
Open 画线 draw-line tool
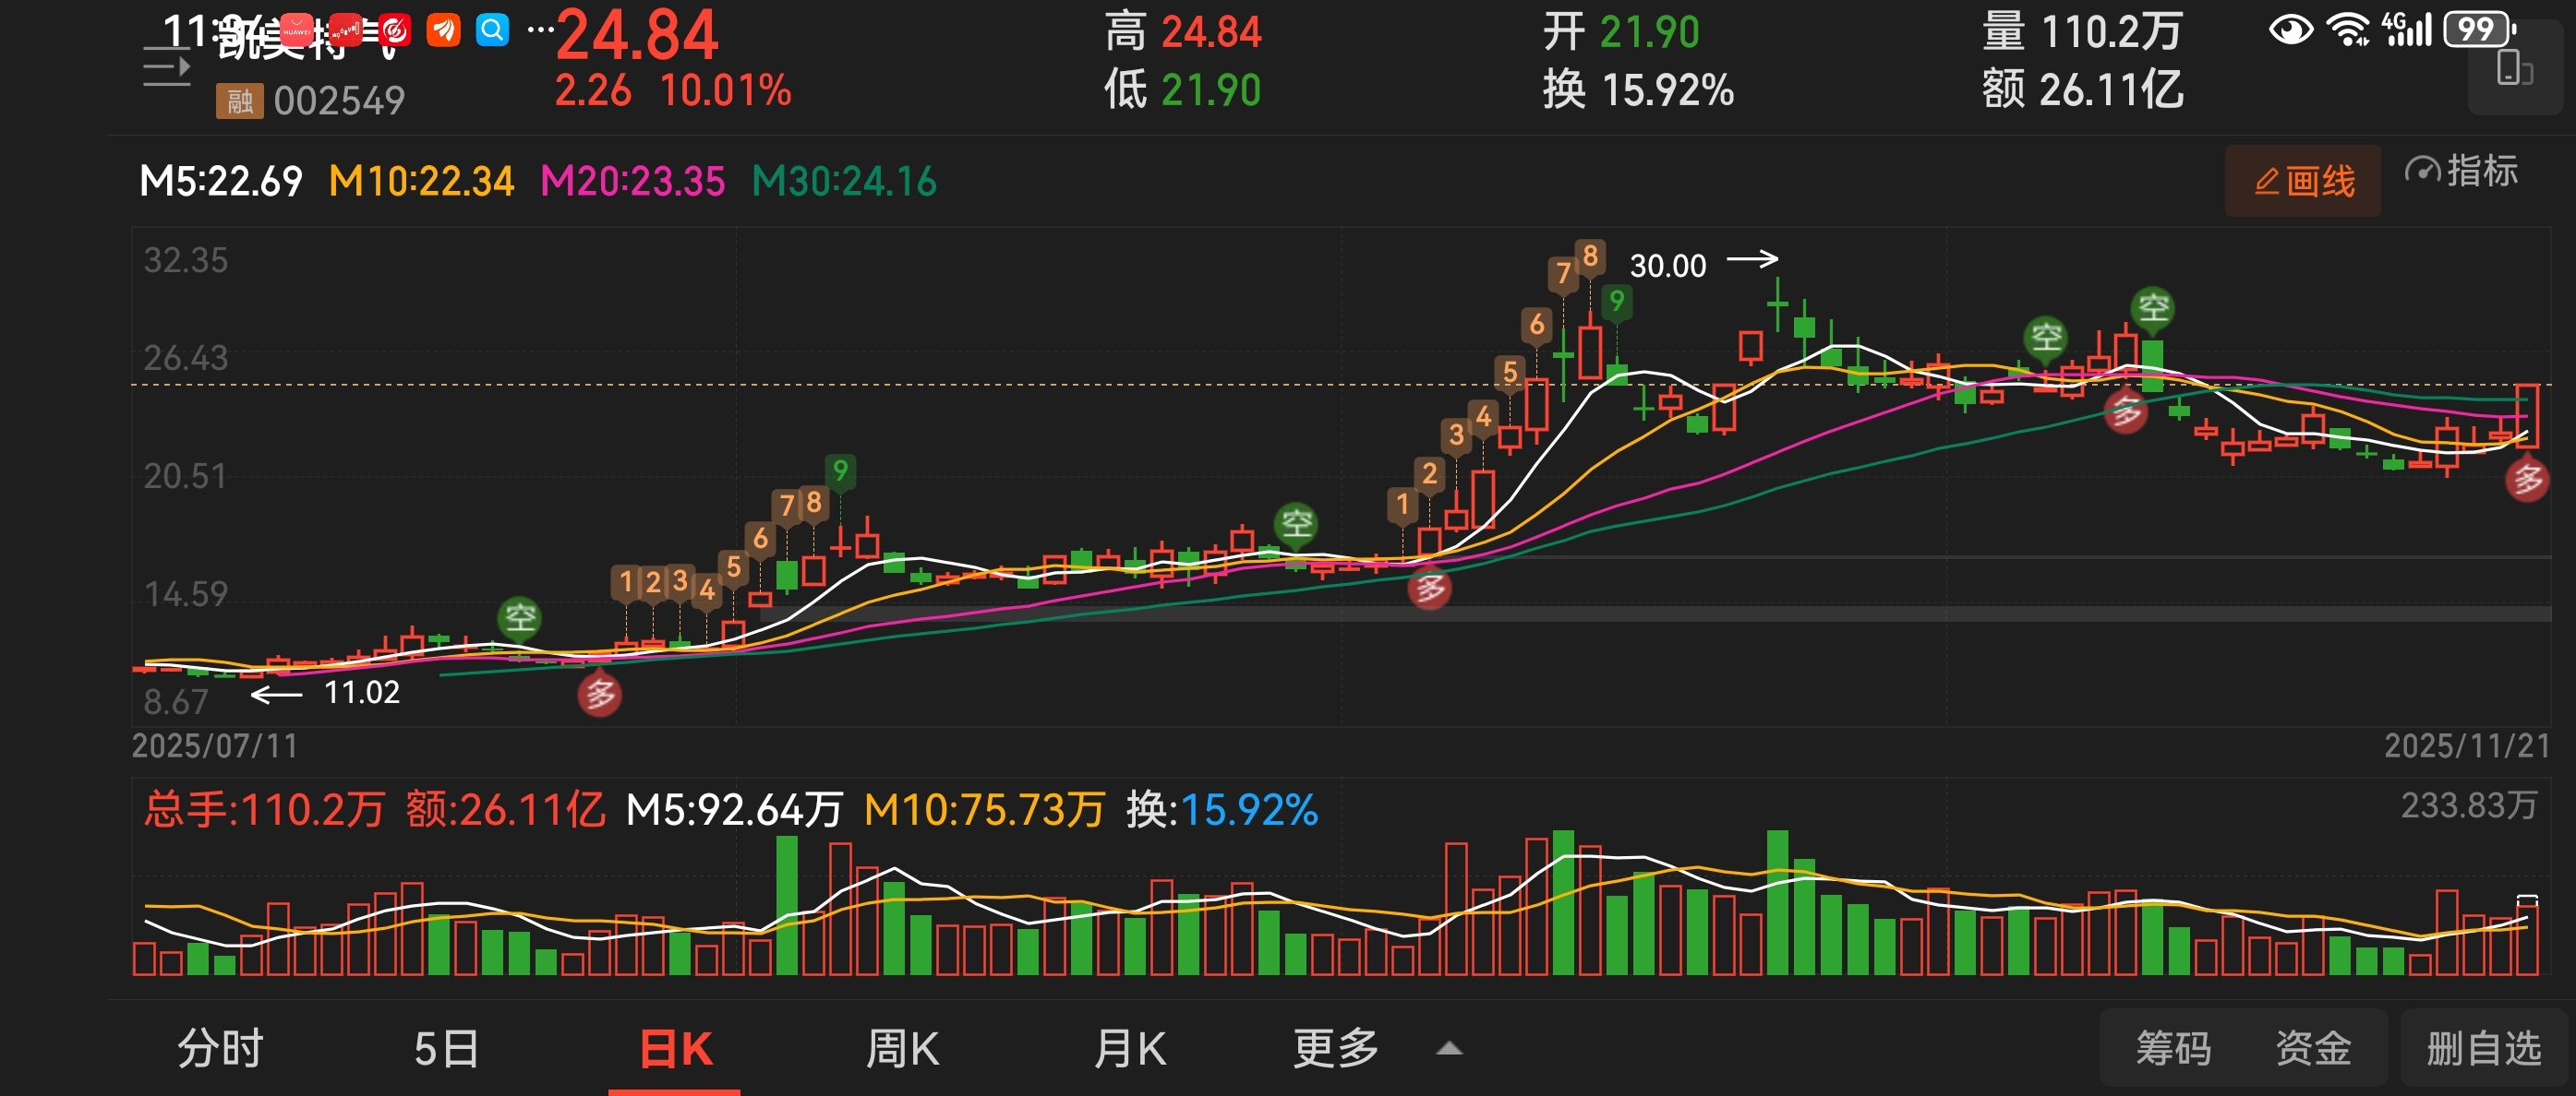point(2302,181)
